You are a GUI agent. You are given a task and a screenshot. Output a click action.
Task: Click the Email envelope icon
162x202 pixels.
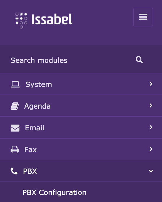tap(15, 128)
